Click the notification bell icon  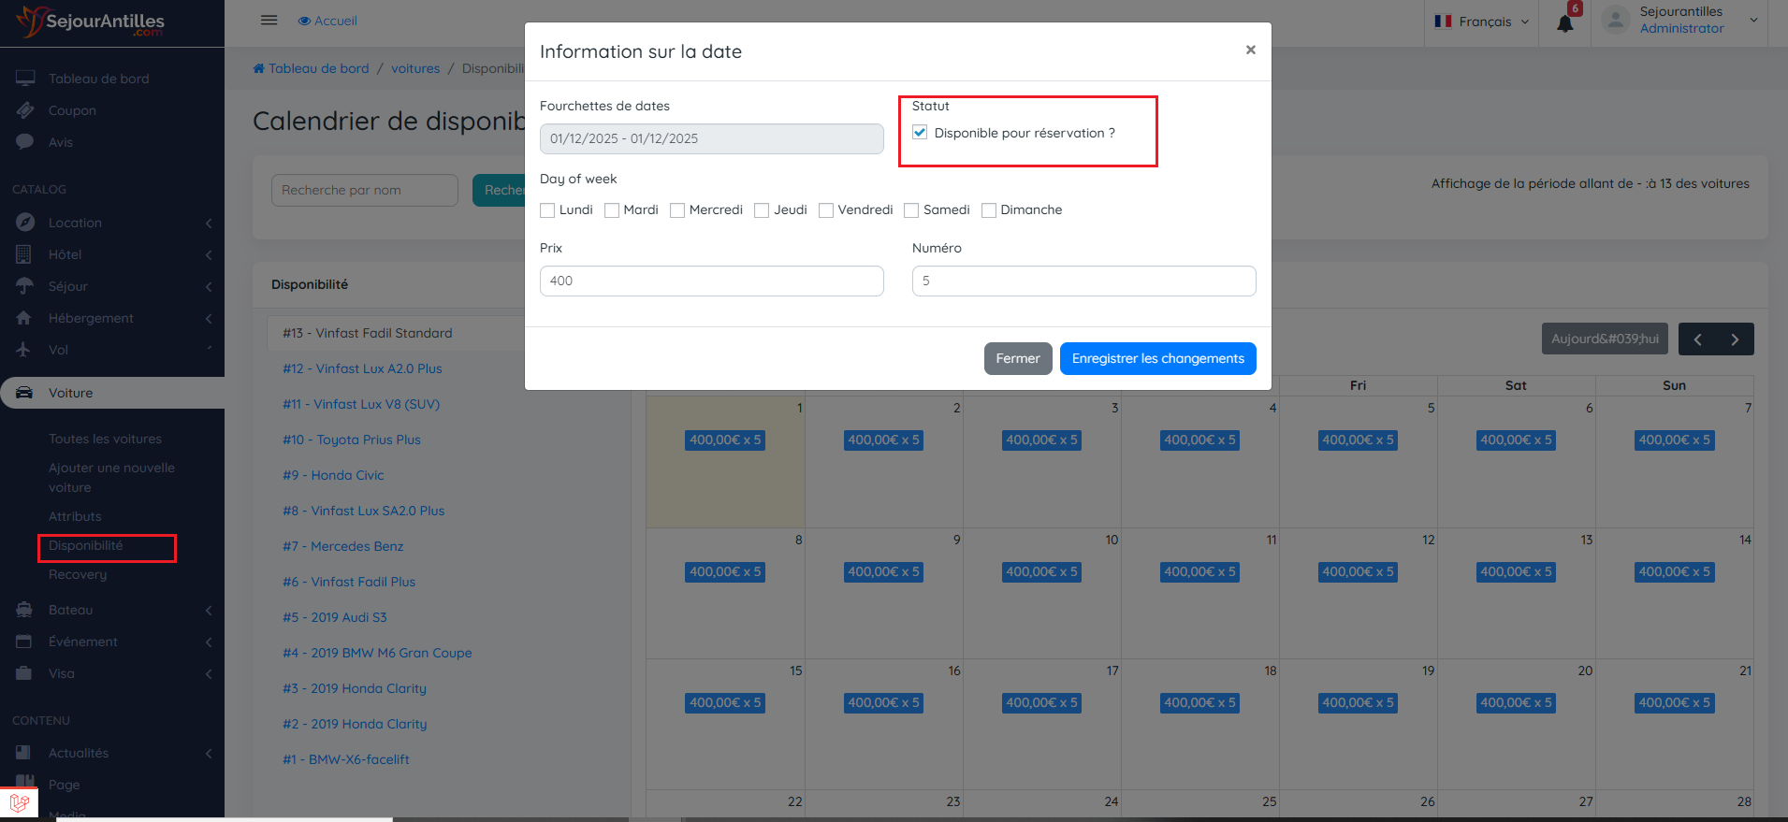tap(1564, 23)
